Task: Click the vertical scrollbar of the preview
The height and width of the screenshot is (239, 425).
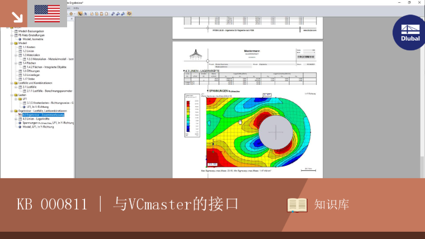Action: coord(422,97)
